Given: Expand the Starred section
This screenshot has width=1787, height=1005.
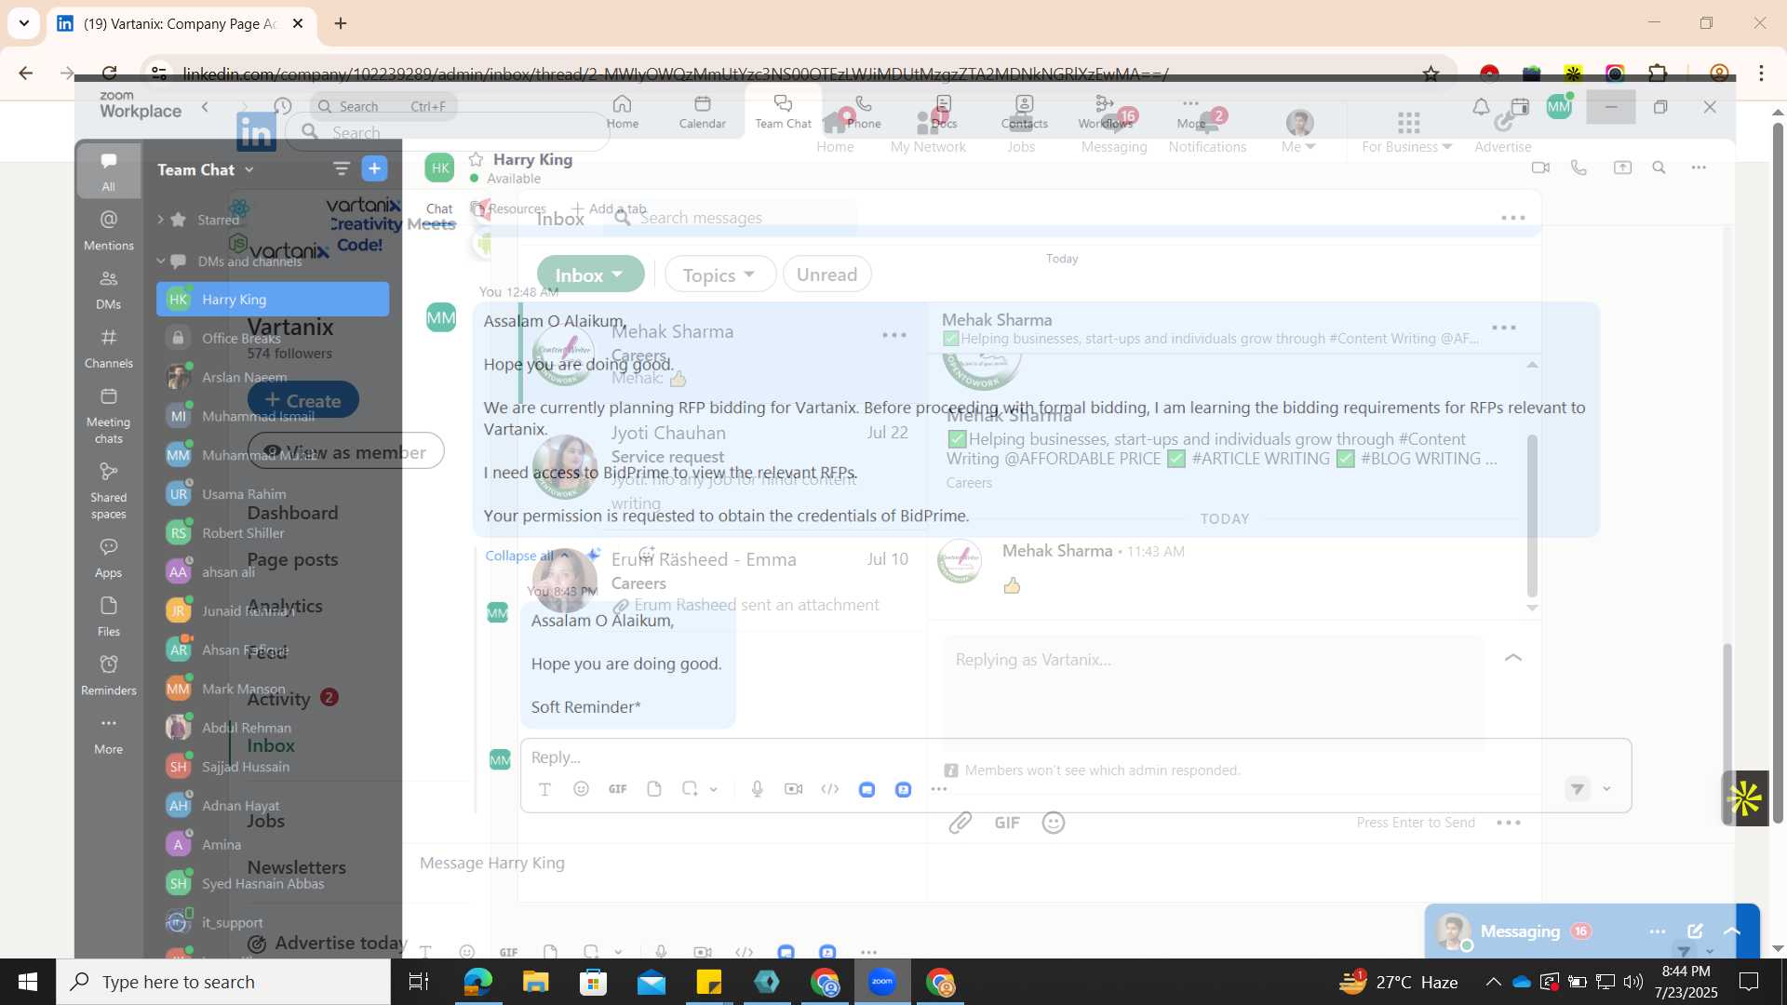Looking at the screenshot, I should (161, 220).
